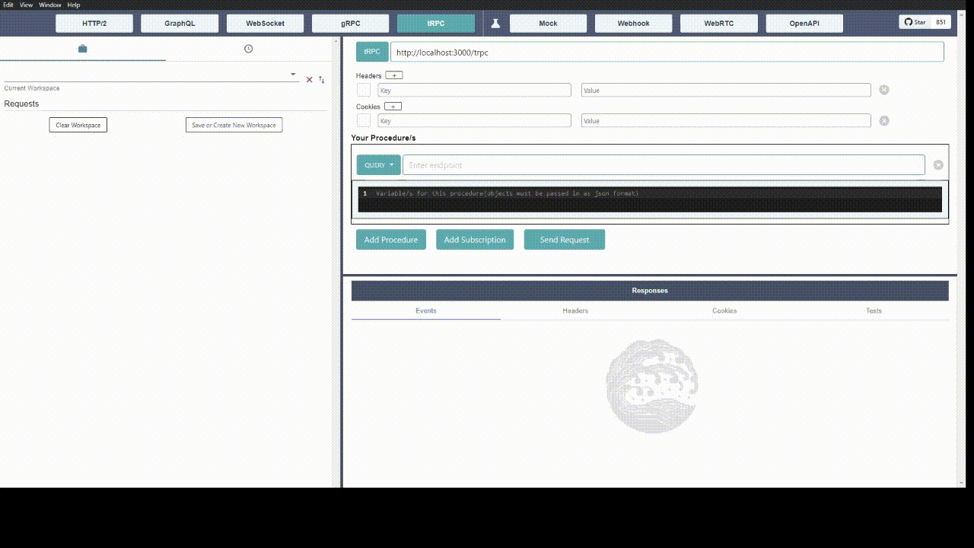The height and width of the screenshot is (548, 974).
Task: Click the Enter endpoint input field
Action: tap(664, 165)
